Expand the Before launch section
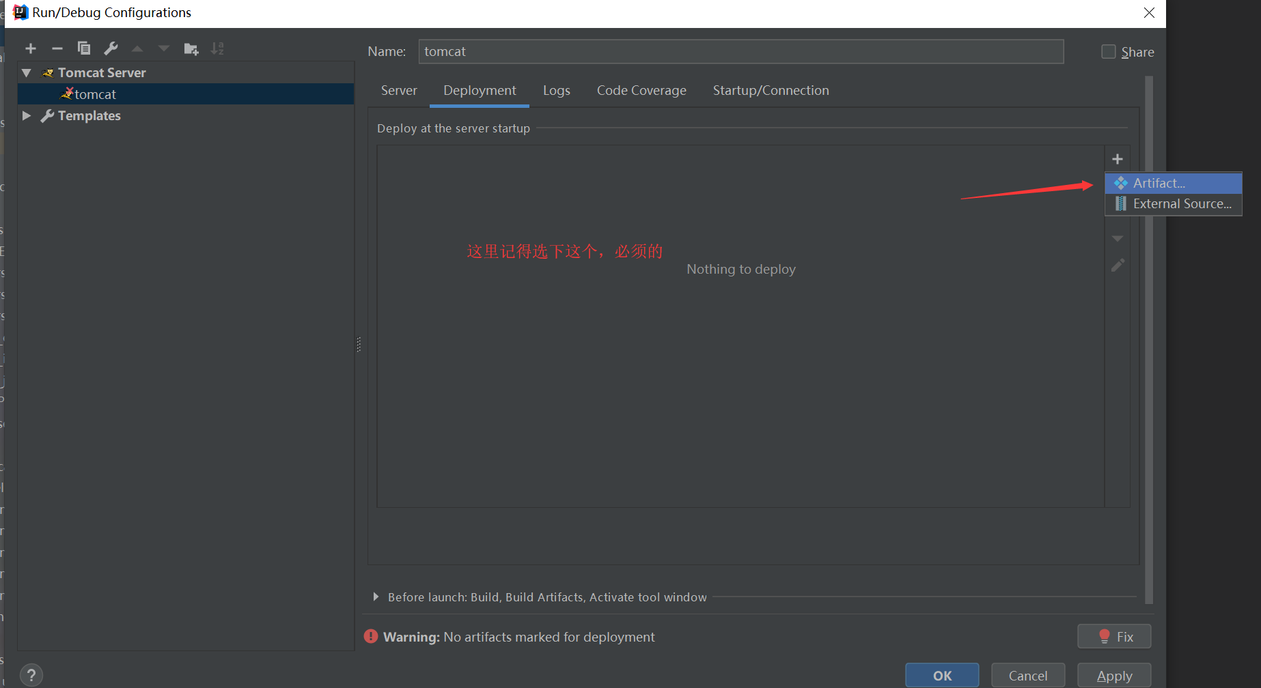The width and height of the screenshot is (1261, 688). [x=376, y=597]
